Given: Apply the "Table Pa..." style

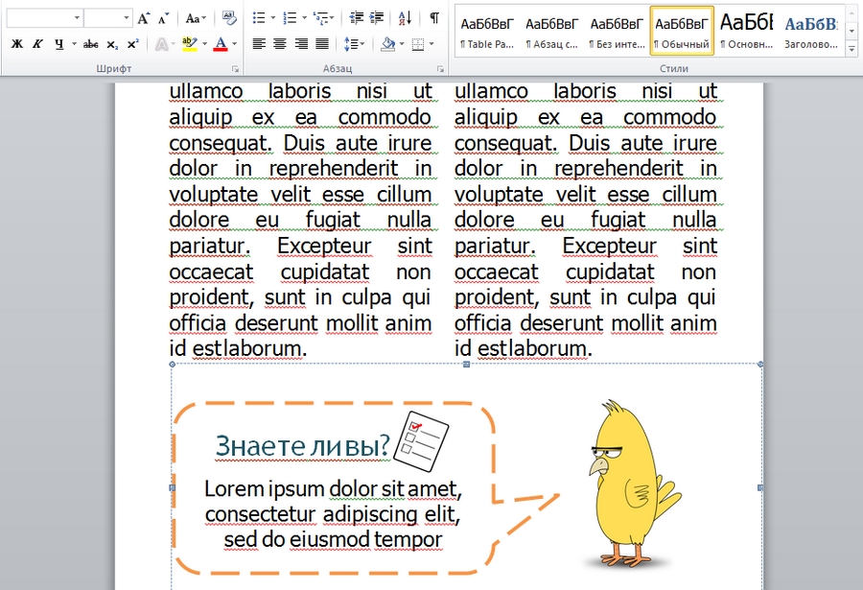Looking at the screenshot, I should [487, 31].
